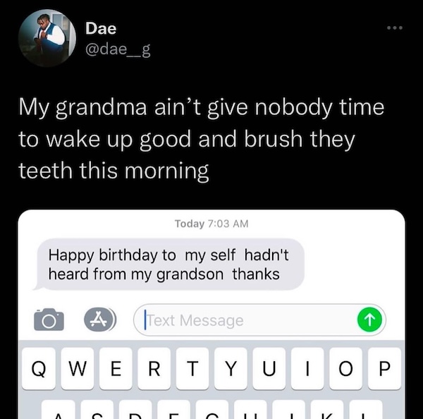Open Dae's profile picture

coord(47,38)
